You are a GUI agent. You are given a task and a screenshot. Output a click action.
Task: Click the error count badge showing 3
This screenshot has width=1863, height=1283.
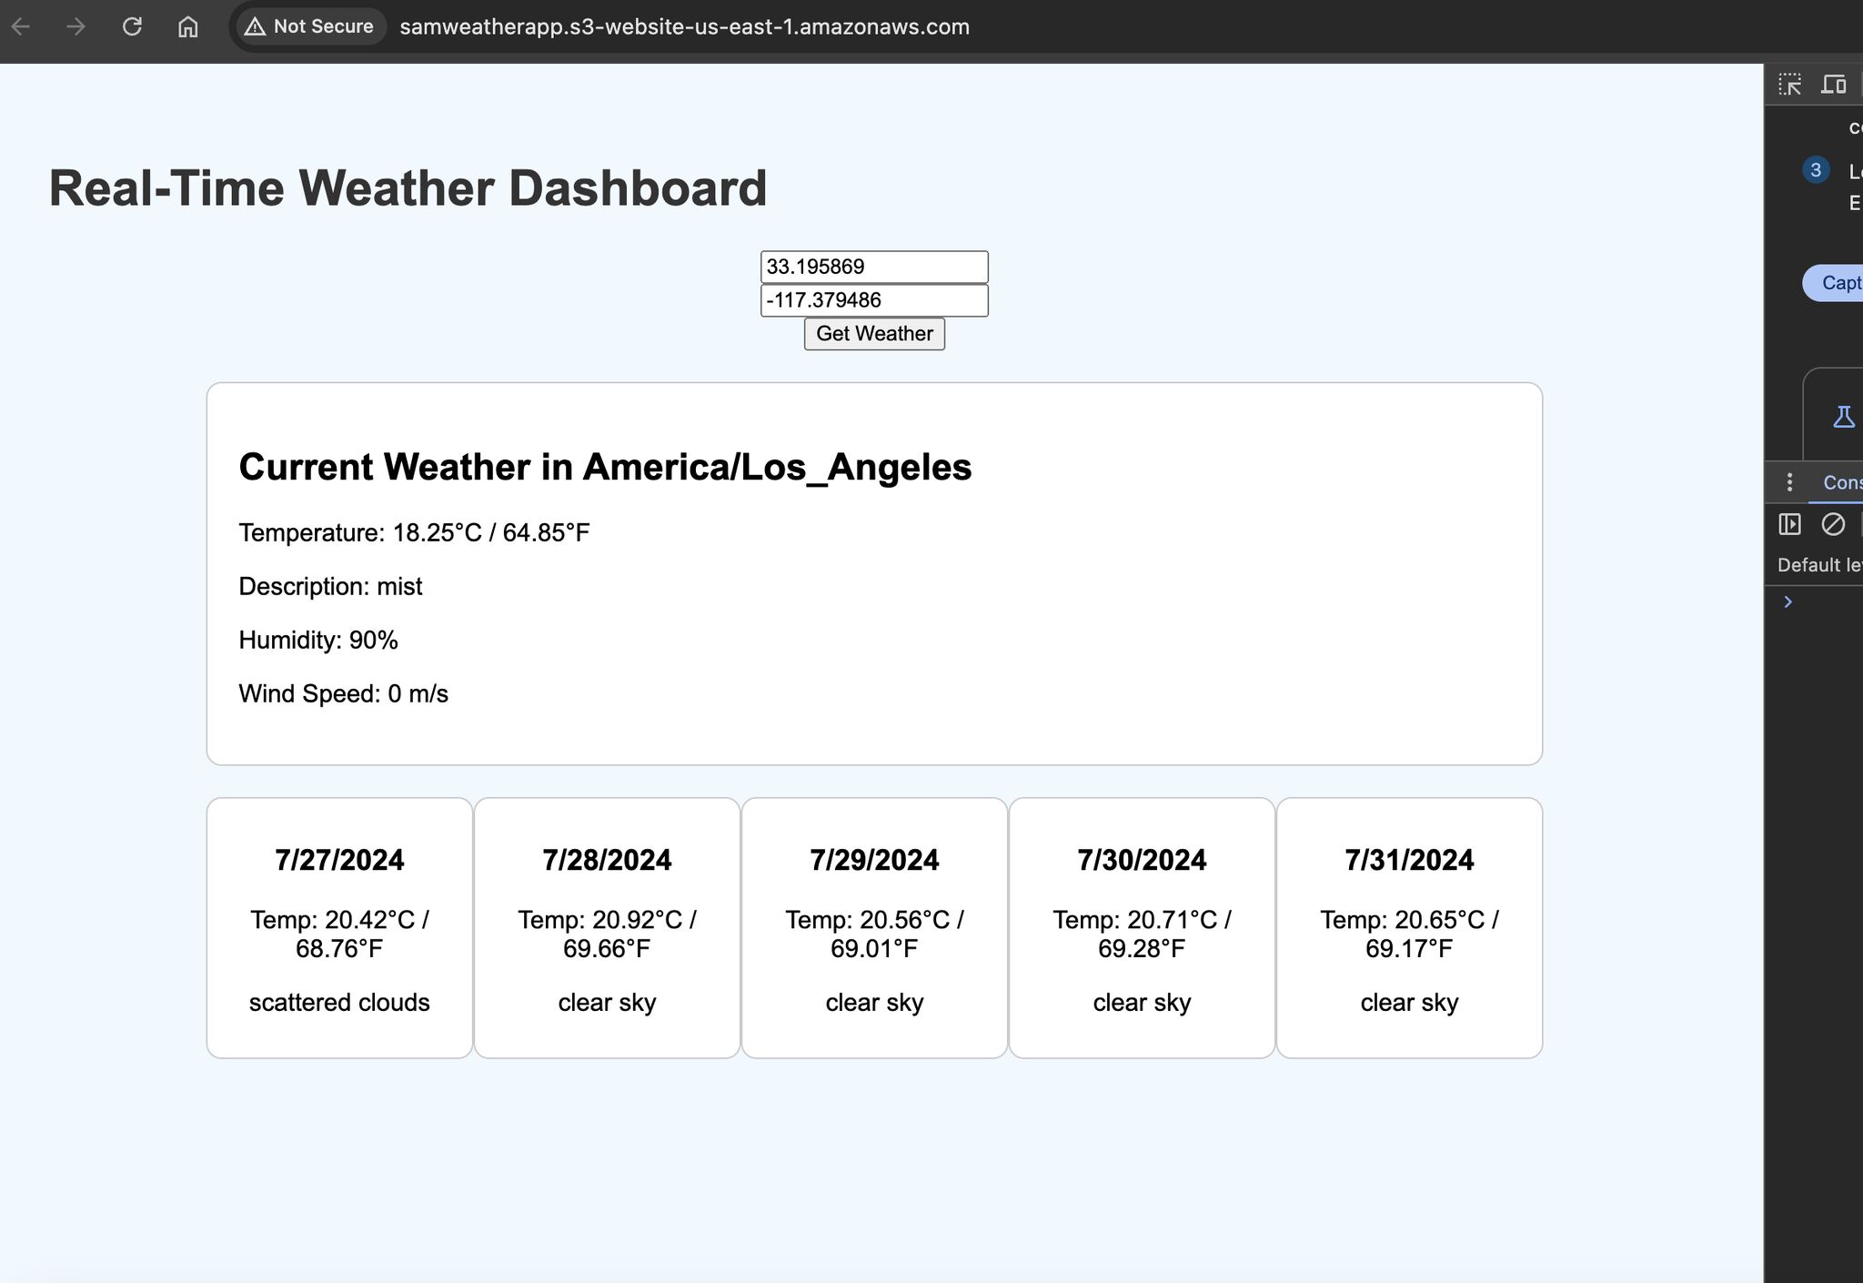[x=1815, y=169]
